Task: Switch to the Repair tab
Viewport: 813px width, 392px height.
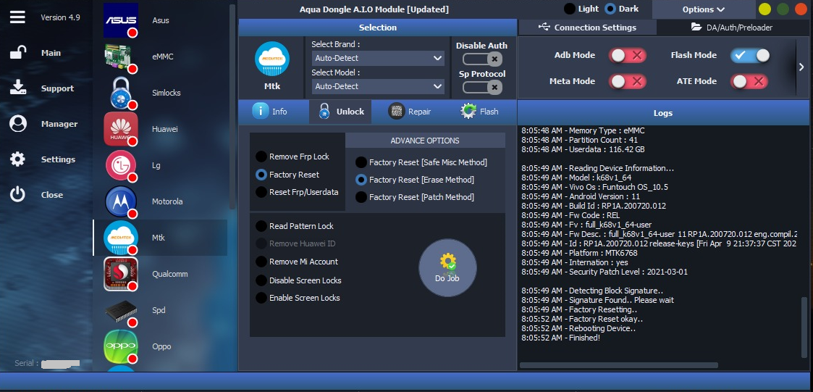Action: point(410,112)
